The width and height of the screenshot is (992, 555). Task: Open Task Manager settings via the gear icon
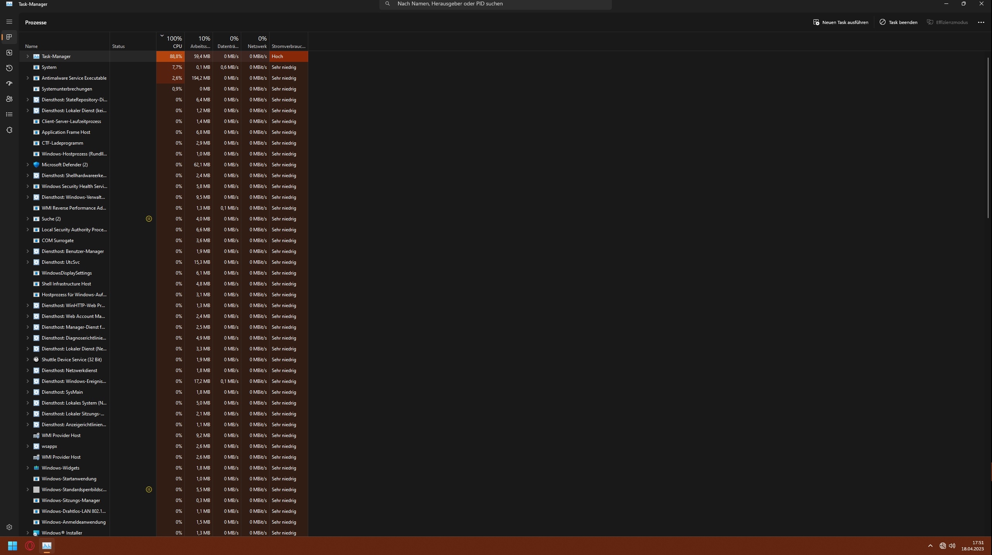9,527
